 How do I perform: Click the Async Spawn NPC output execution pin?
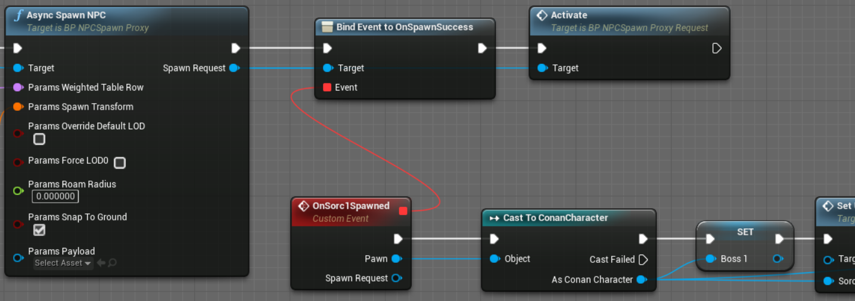tap(235, 48)
